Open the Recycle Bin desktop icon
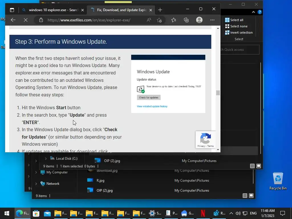Image resolution: width=292 pixels, height=219 pixels. click(278, 181)
